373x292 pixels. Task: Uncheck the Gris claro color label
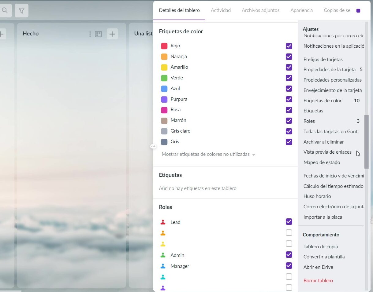tap(289, 131)
